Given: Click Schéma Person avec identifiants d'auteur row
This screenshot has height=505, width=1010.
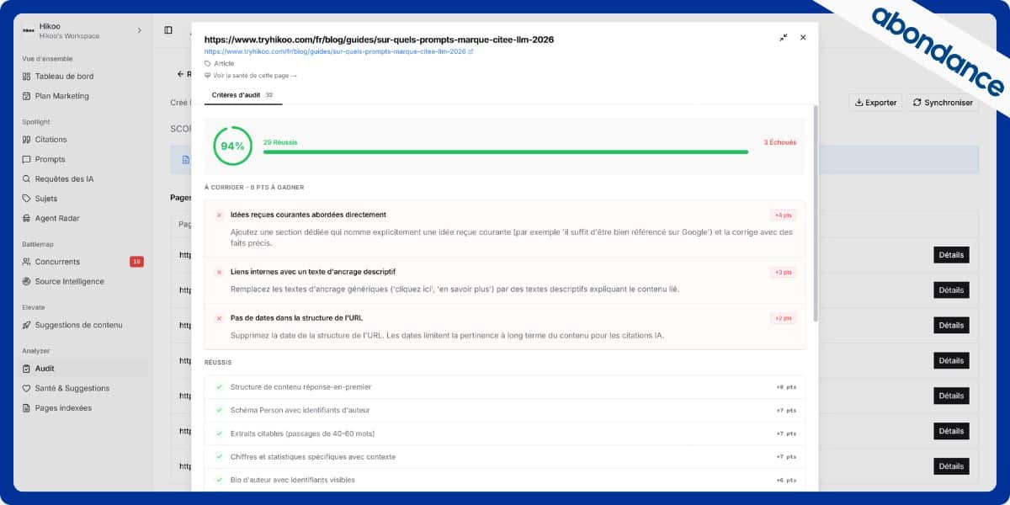Looking at the screenshot, I should tap(504, 410).
